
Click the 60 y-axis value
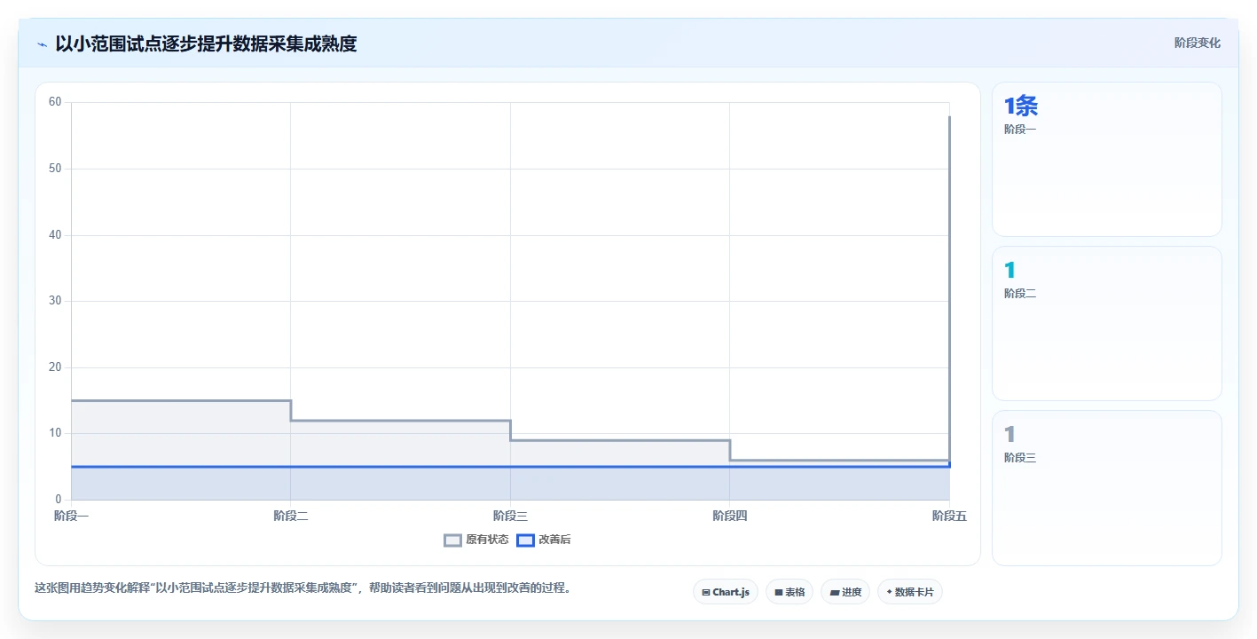tap(55, 102)
